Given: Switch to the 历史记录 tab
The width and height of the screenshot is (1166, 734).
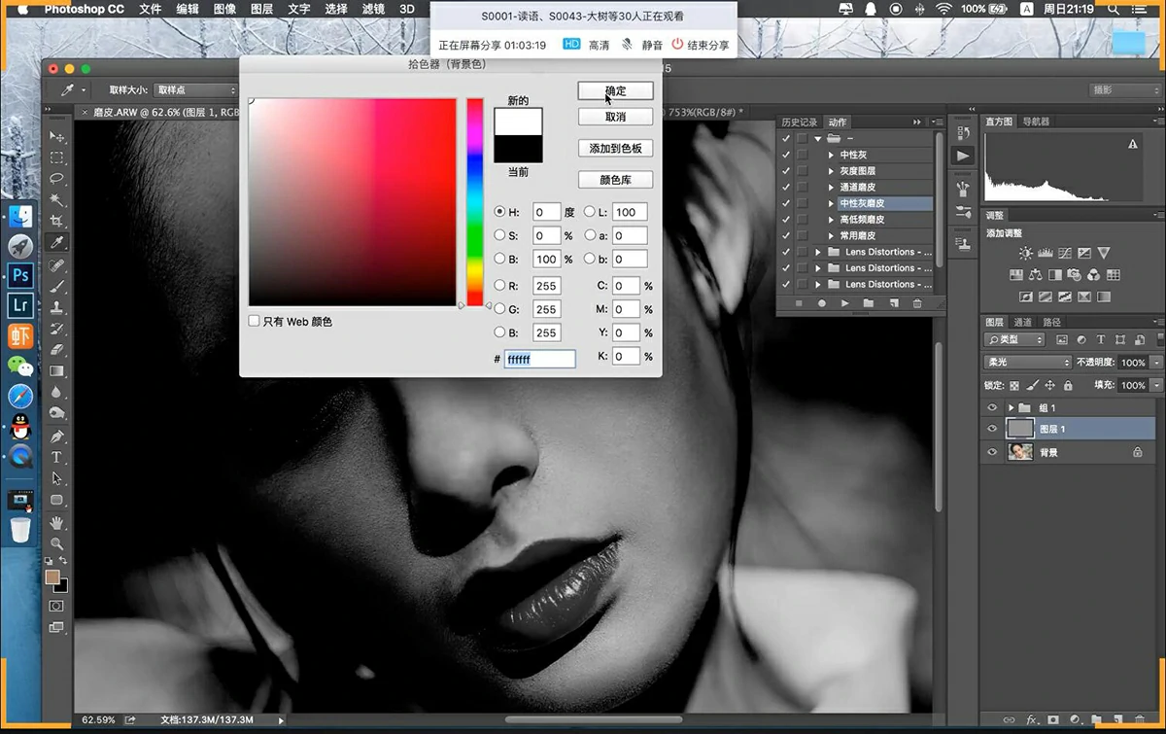Looking at the screenshot, I should (799, 122).
